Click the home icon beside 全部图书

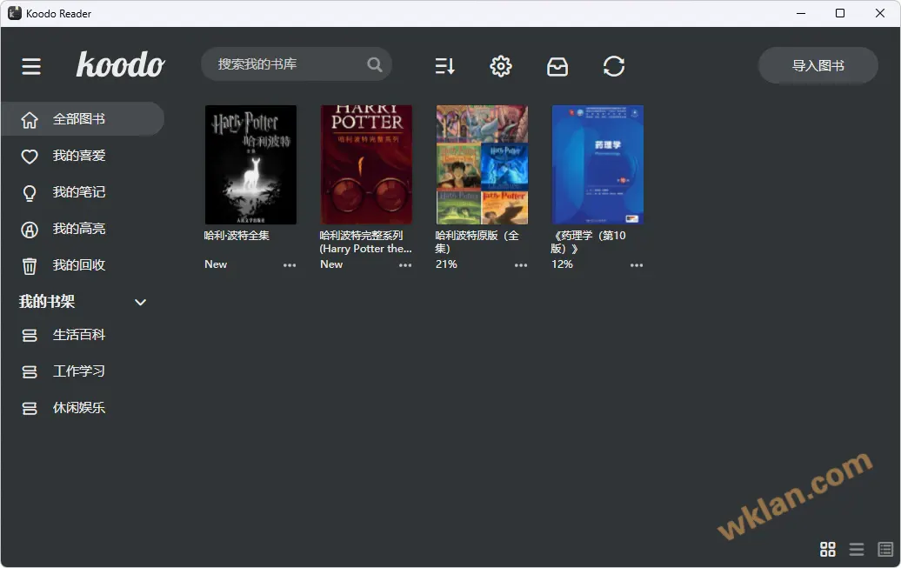click(x=30, y=119)
